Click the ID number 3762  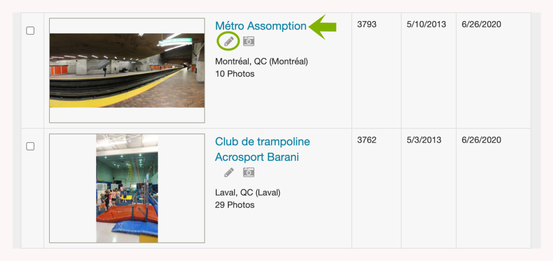(367, 140)
